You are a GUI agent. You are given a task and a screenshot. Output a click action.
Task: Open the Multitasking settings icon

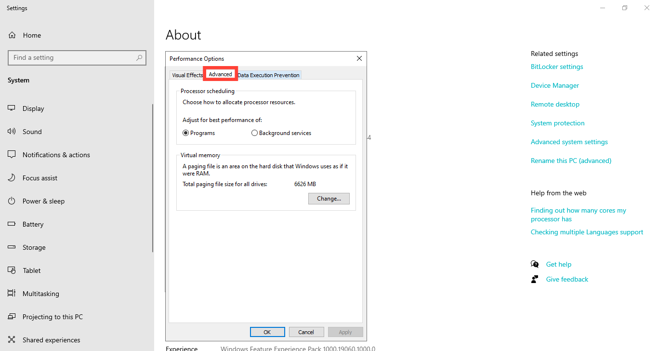[x=11, y=293]
